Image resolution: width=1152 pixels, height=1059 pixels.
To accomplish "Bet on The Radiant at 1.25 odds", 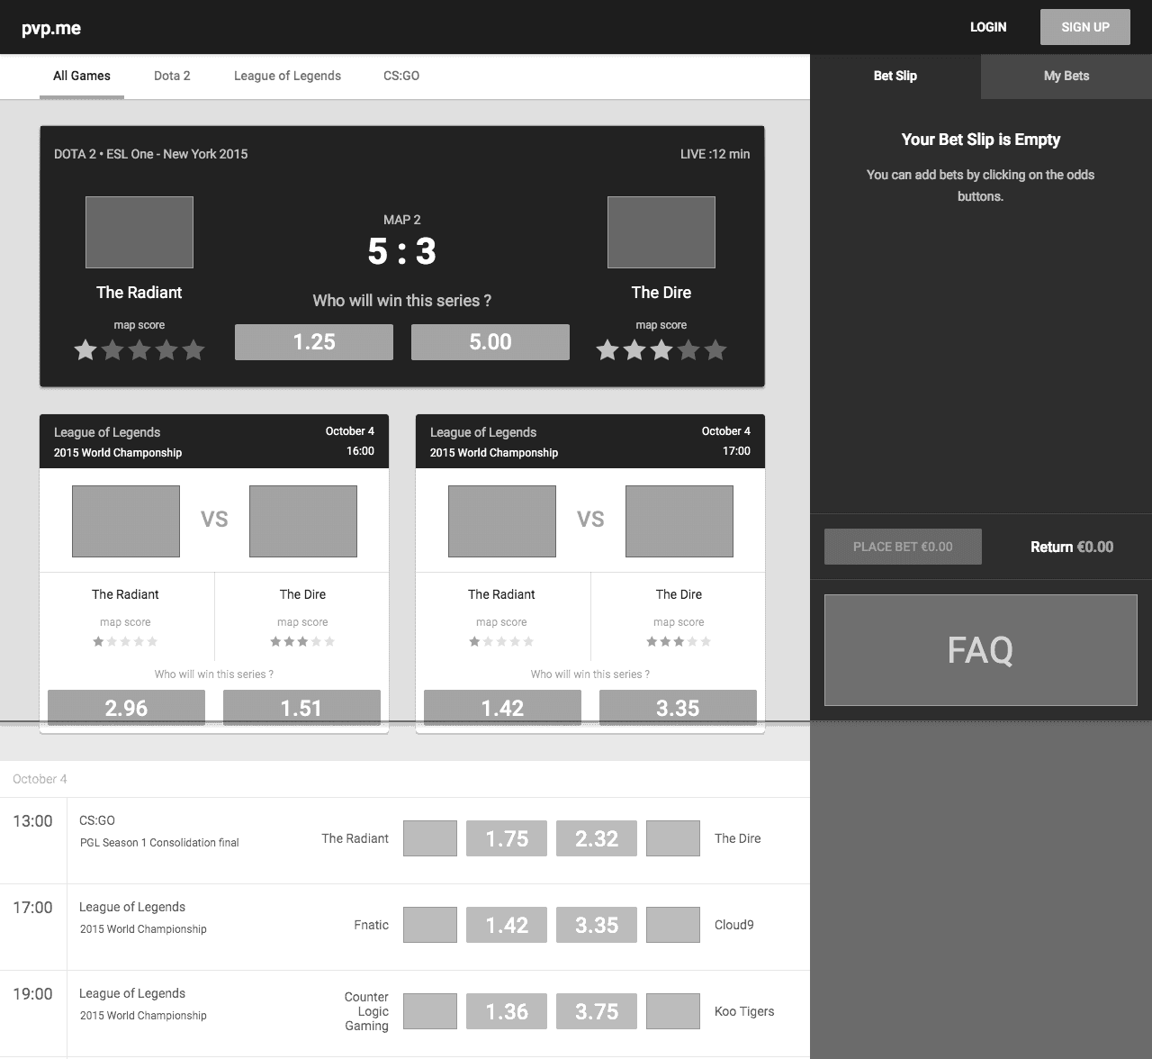I will coord(314,342).
